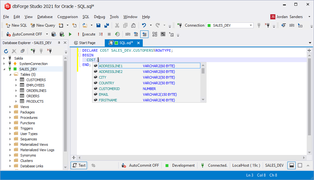Toggle the redirect data to grid icon
The height and width of the screenshot is (180, 314).
pos(144,34)
